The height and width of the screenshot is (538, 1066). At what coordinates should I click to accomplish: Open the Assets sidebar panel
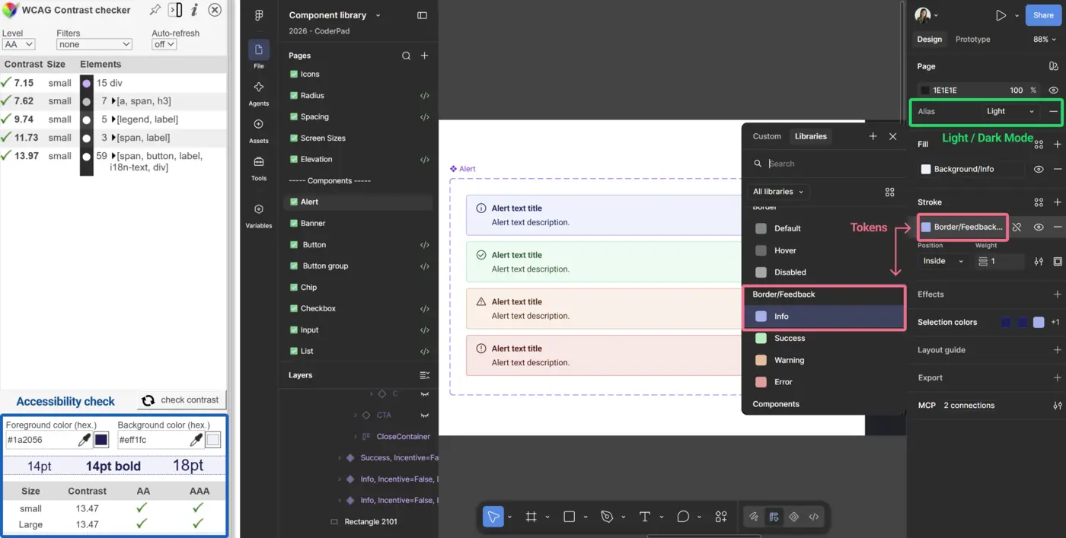pos(259,130)
